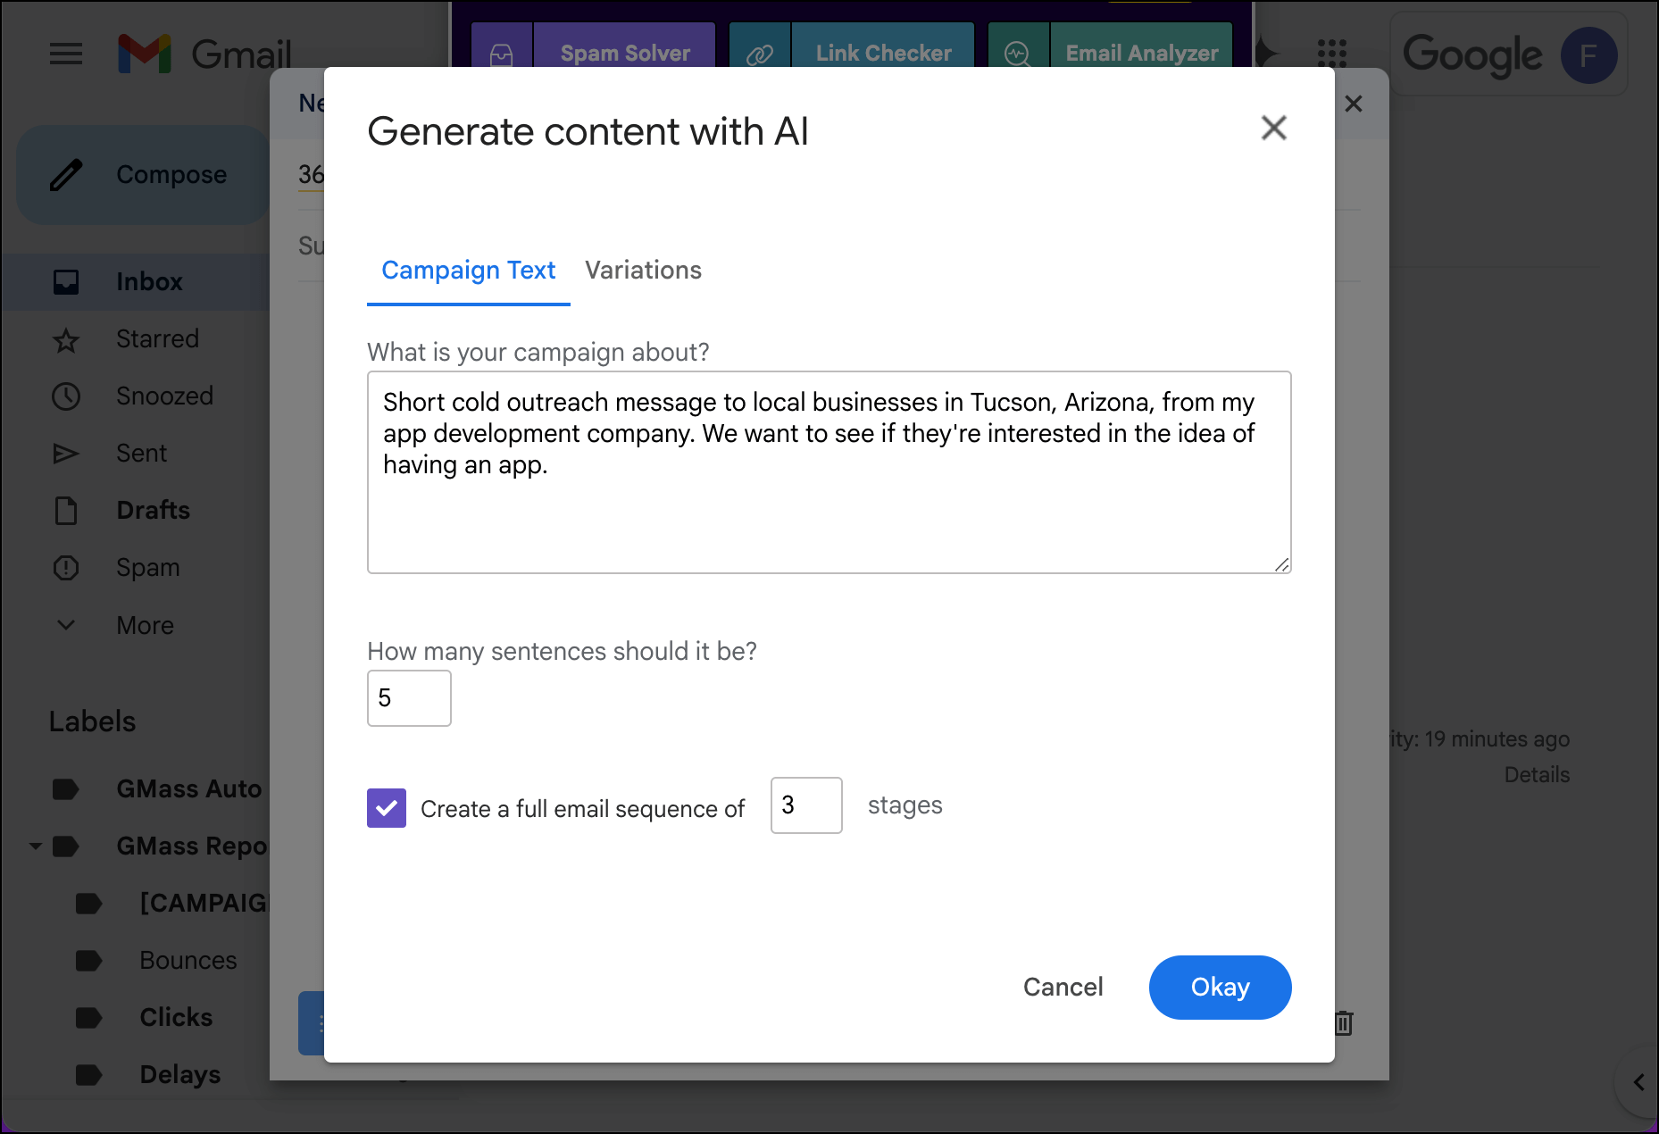This screenshot has width=1659, height=1134.
Task: Open the Snoozed folder
Action: coord(164,396)
